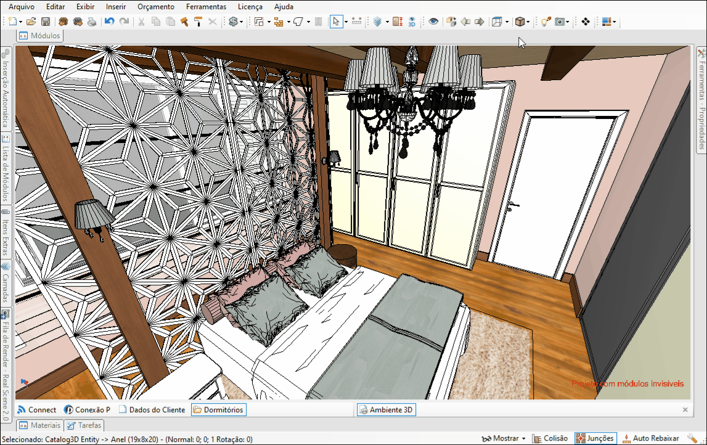Open the Inserir menu
Image resolution: width=707 pixels, height=445 pixels.
click(116, 7)
